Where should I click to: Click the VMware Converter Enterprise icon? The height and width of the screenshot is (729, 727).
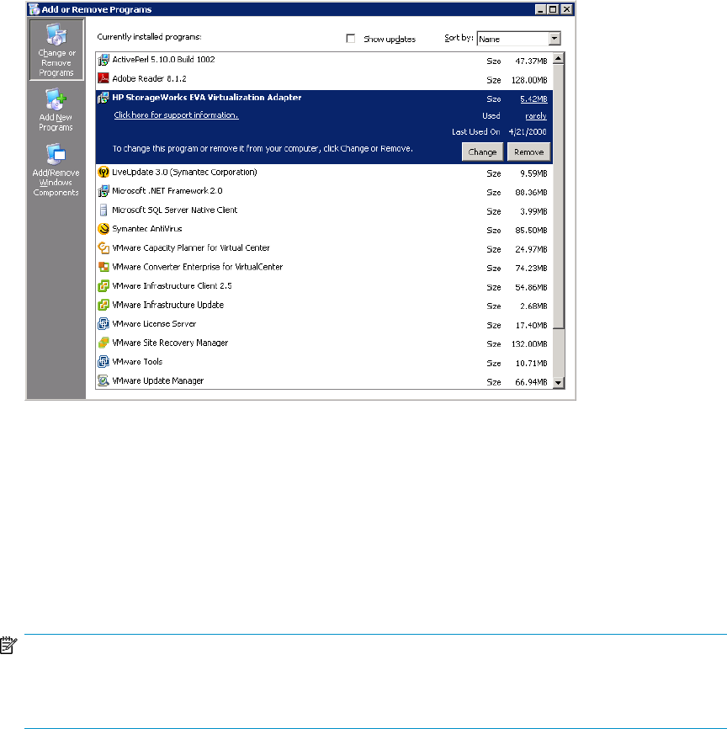coord(103,267)
